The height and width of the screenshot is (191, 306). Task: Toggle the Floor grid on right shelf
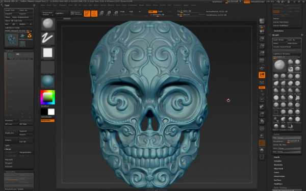(262, 67)
